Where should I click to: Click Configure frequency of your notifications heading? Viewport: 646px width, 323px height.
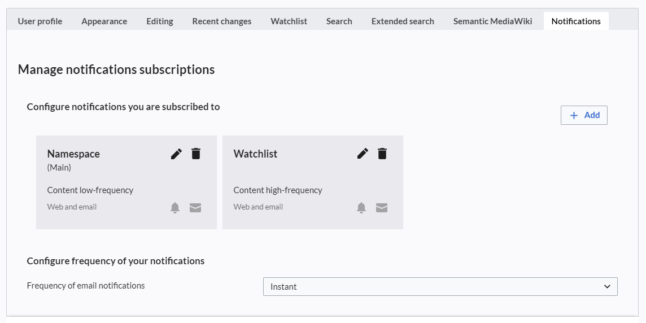115,261
